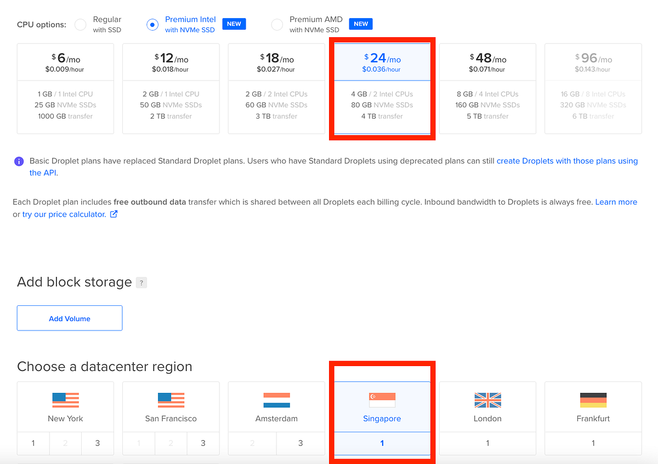
Task: Select the Regular with SSD option
Action: coord(81,24)
